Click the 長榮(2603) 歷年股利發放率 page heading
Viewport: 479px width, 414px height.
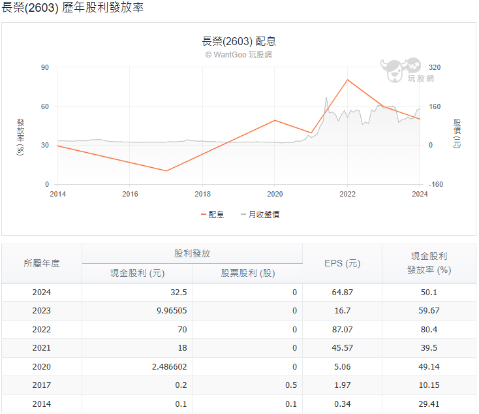(x=72, y=8)
